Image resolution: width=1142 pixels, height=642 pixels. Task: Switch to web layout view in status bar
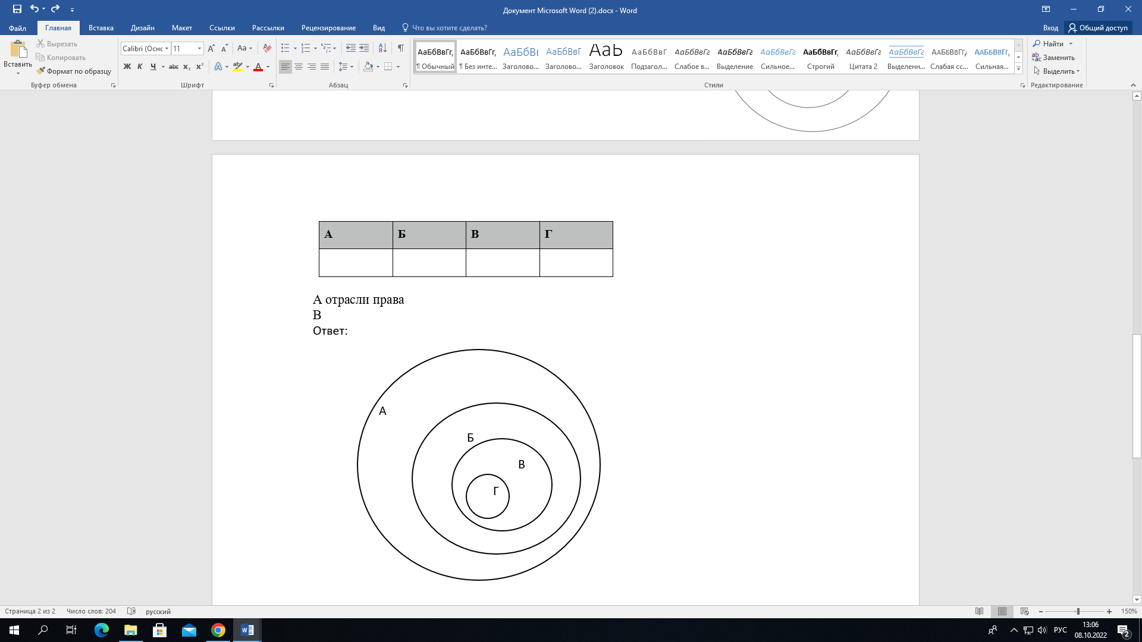[x=1024, y=611]
